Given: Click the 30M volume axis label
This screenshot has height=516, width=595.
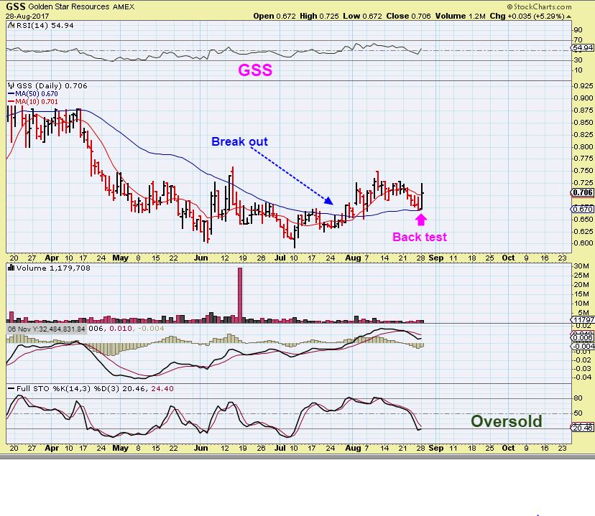Looking at the screenshot, I should point(581,266).
